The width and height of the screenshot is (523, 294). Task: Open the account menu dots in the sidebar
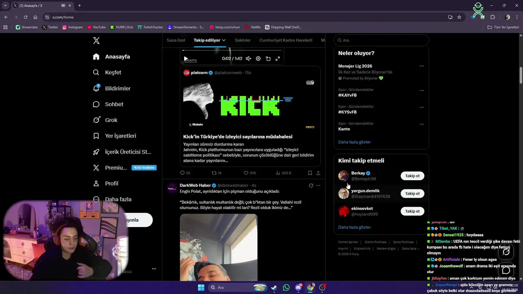[x=154, y=269]
